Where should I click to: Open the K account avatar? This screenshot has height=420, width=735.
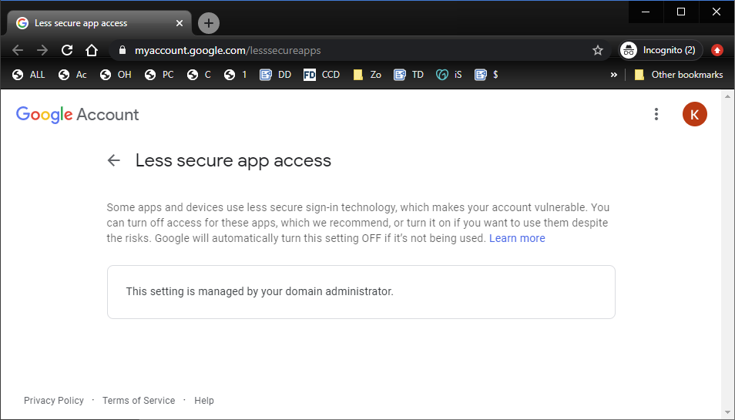[x=694, y=114]
